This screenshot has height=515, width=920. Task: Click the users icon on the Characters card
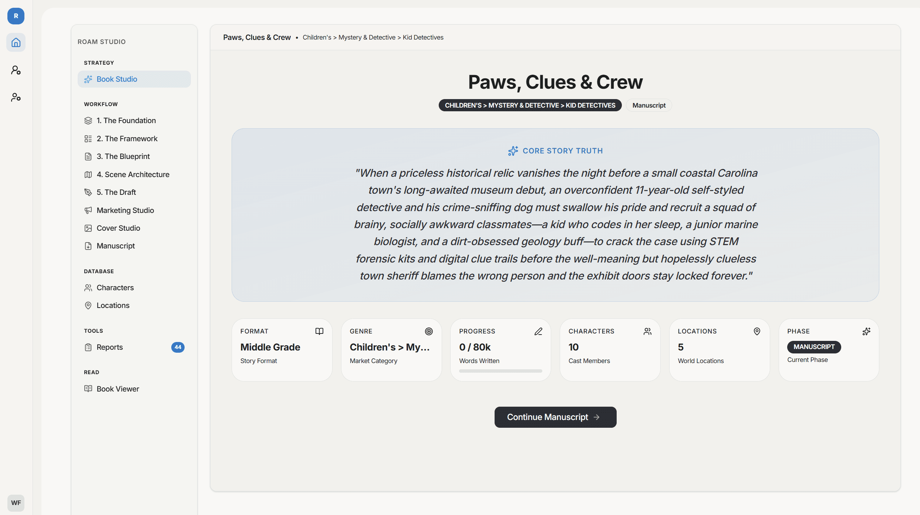(647, 331)
